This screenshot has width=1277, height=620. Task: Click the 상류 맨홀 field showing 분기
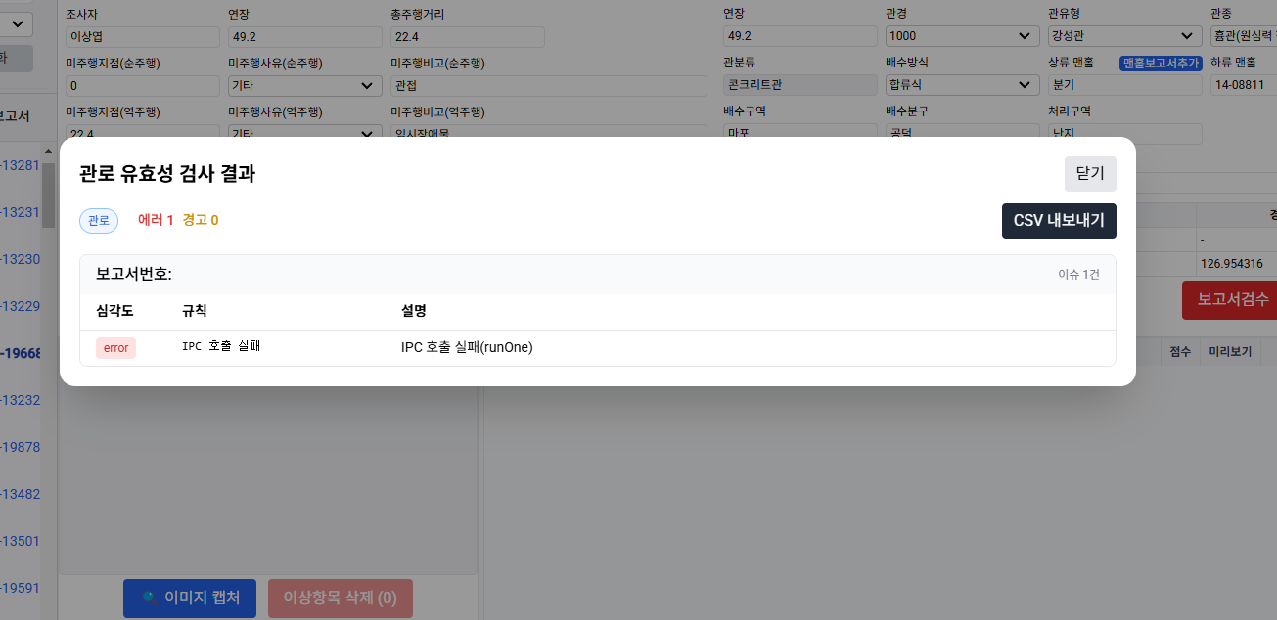(1123, 85)
